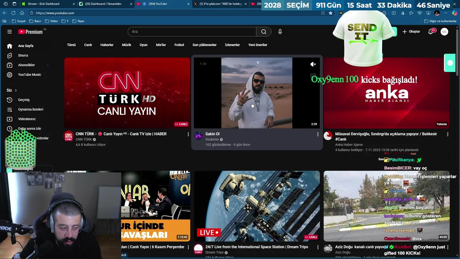This screenshot has height=259, width=460.
Task: Open Anka Haber Ajansı channel avatar
Action: coord(328,136)
